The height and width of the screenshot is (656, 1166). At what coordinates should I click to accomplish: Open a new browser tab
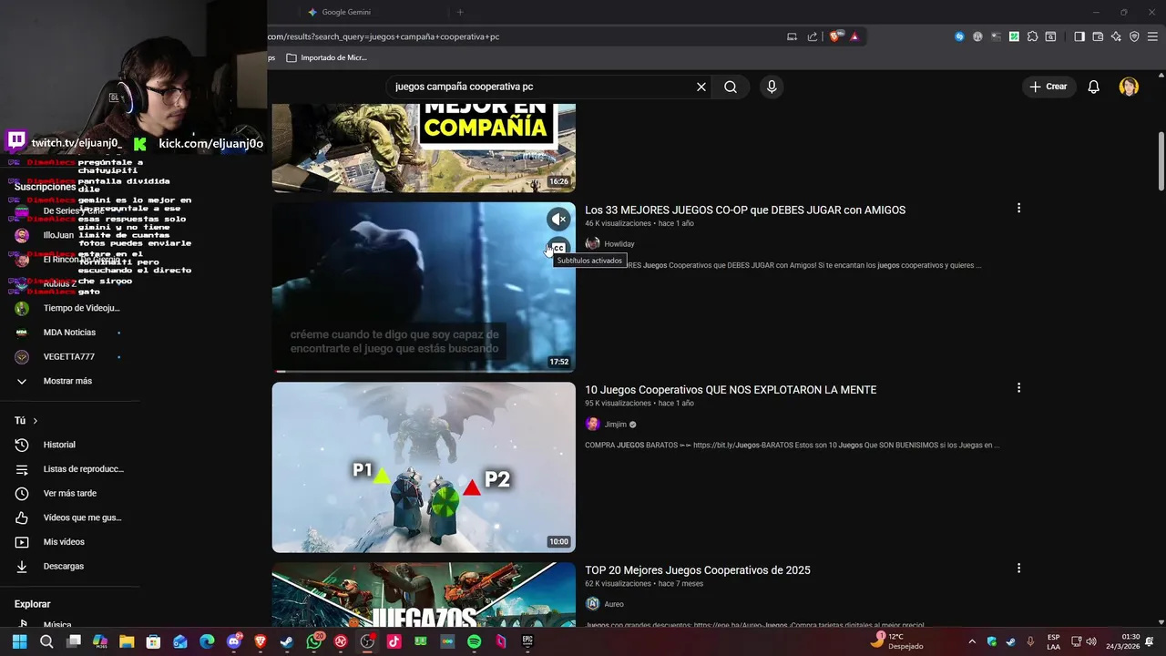click(460, 12)
